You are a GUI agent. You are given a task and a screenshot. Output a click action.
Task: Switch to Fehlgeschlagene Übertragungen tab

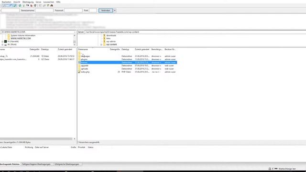(36, 164)
